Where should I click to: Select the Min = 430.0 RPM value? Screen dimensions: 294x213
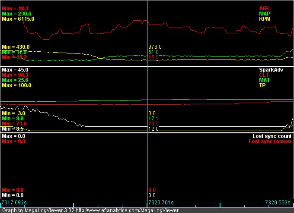(x=16, y=47)
